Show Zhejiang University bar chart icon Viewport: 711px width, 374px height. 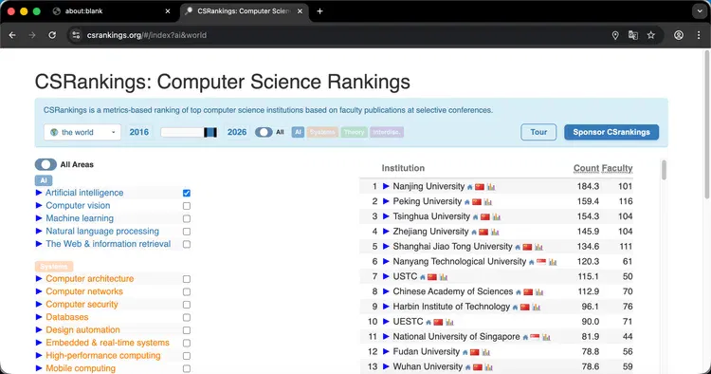[495, 232]
